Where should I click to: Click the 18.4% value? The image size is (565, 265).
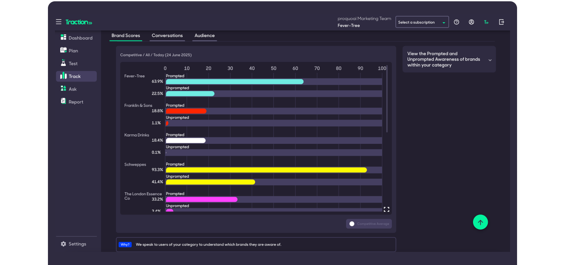[x=157, y=140]
